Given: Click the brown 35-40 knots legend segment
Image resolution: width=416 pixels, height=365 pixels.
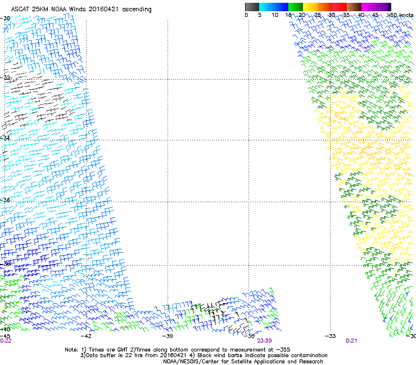Looking at the screenshot, I should pyautogui.click(x=354, y=7).
